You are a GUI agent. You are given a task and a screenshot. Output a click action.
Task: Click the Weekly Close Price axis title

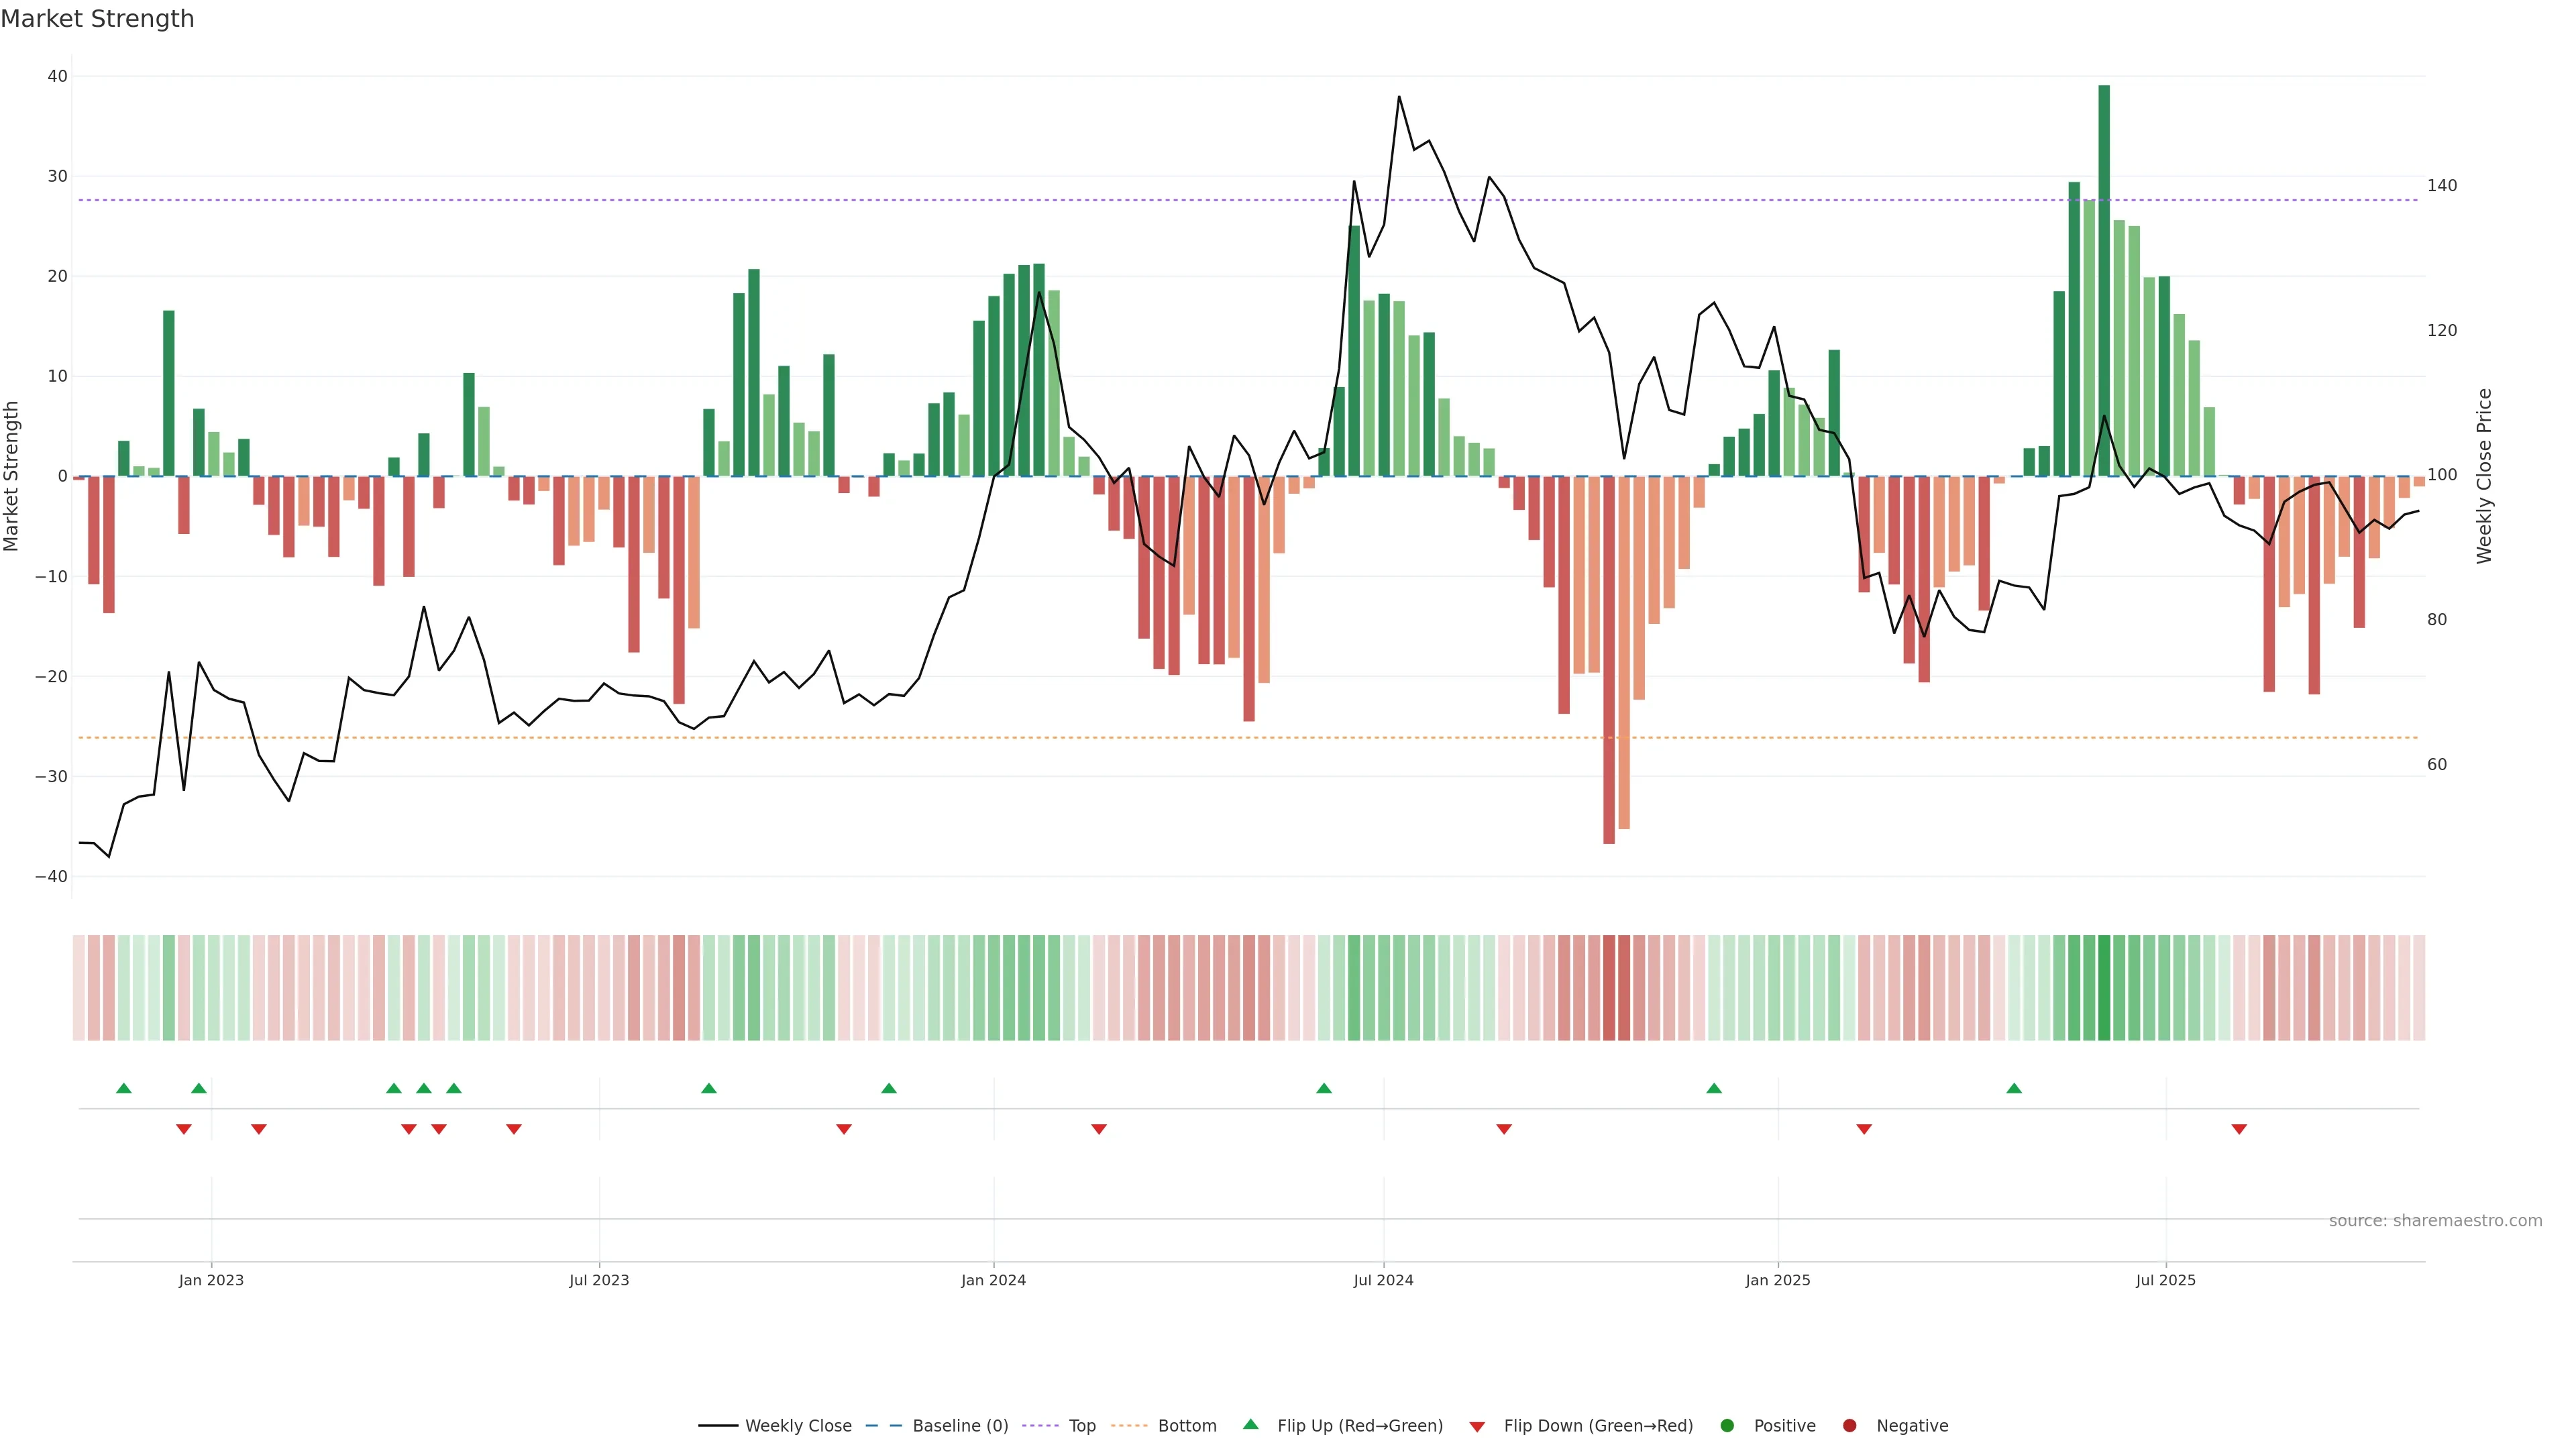click(2484, 476)
